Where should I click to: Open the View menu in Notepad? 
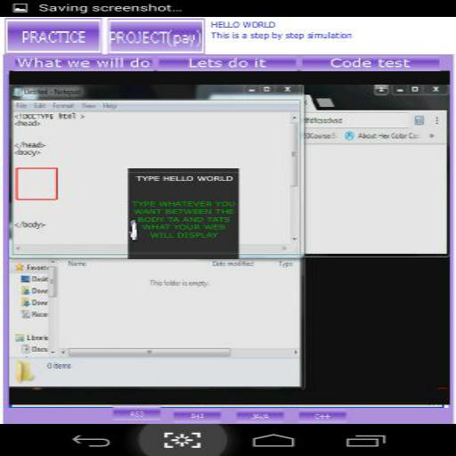(88, 106)
